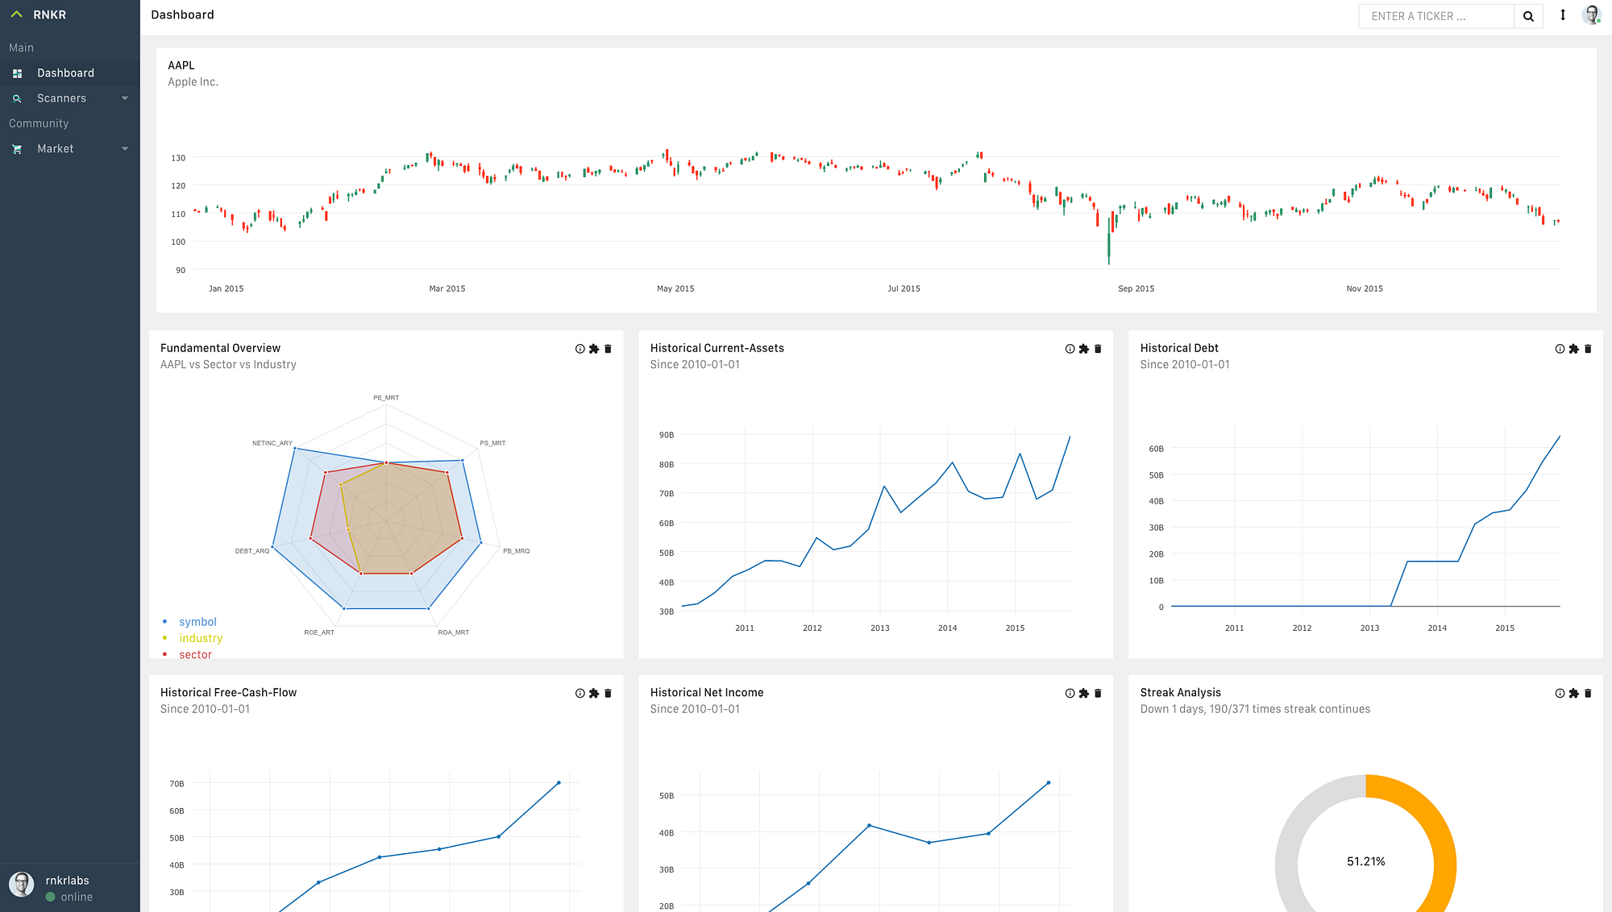Select Dashboard in the sidebar
1612x912 pixels.
65,73
